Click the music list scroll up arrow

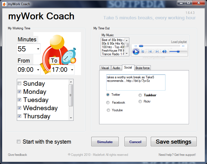tap(127, 41)
